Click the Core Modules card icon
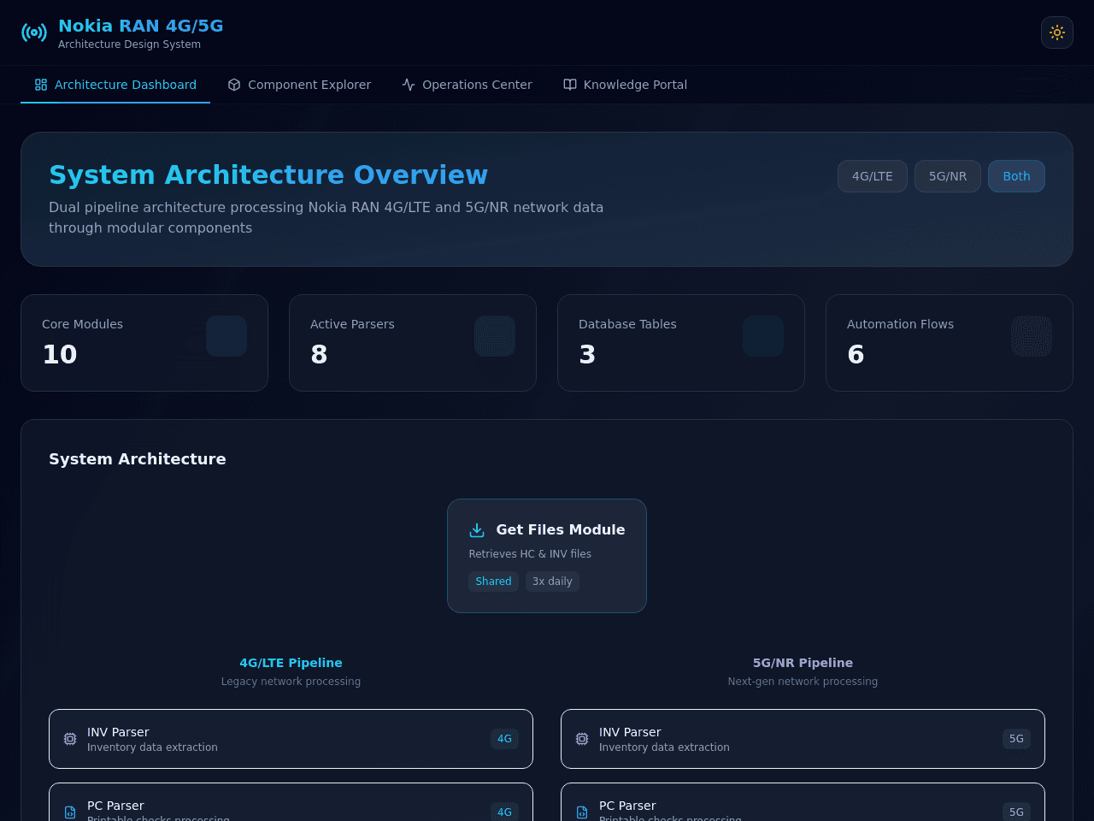The height and width of the screenshot is (821, 1094). tap(226, 336)
